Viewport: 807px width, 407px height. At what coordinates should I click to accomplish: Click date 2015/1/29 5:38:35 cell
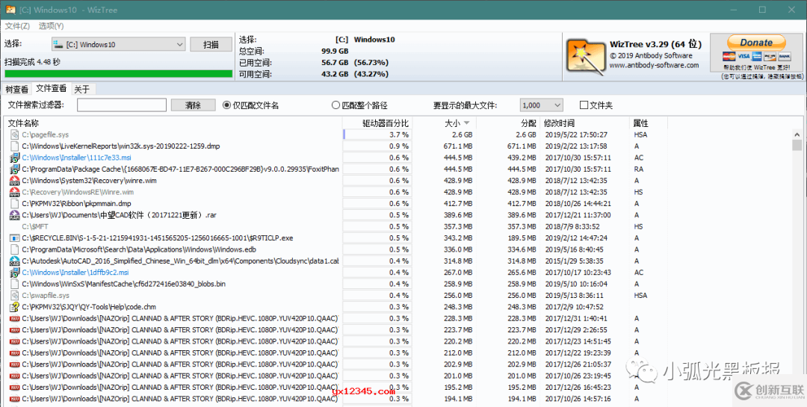point(575,261)
